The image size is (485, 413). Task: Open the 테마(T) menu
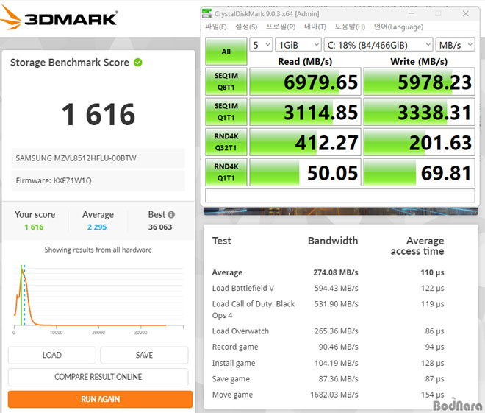315,27
